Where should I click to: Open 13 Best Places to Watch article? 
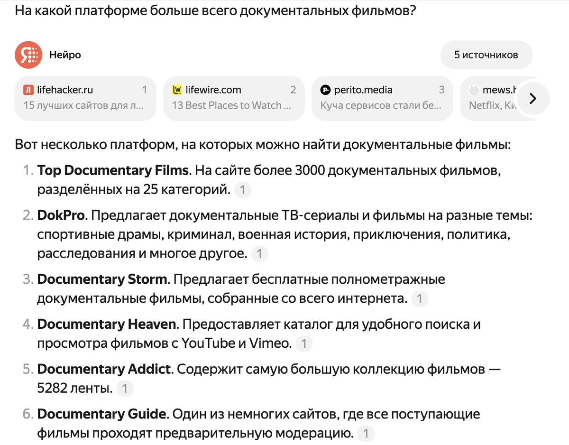[x=234, y=104]
